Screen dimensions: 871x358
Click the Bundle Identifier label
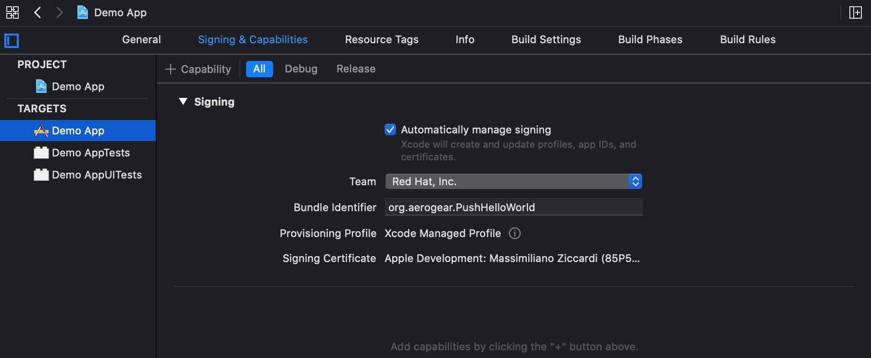(335, 207)
